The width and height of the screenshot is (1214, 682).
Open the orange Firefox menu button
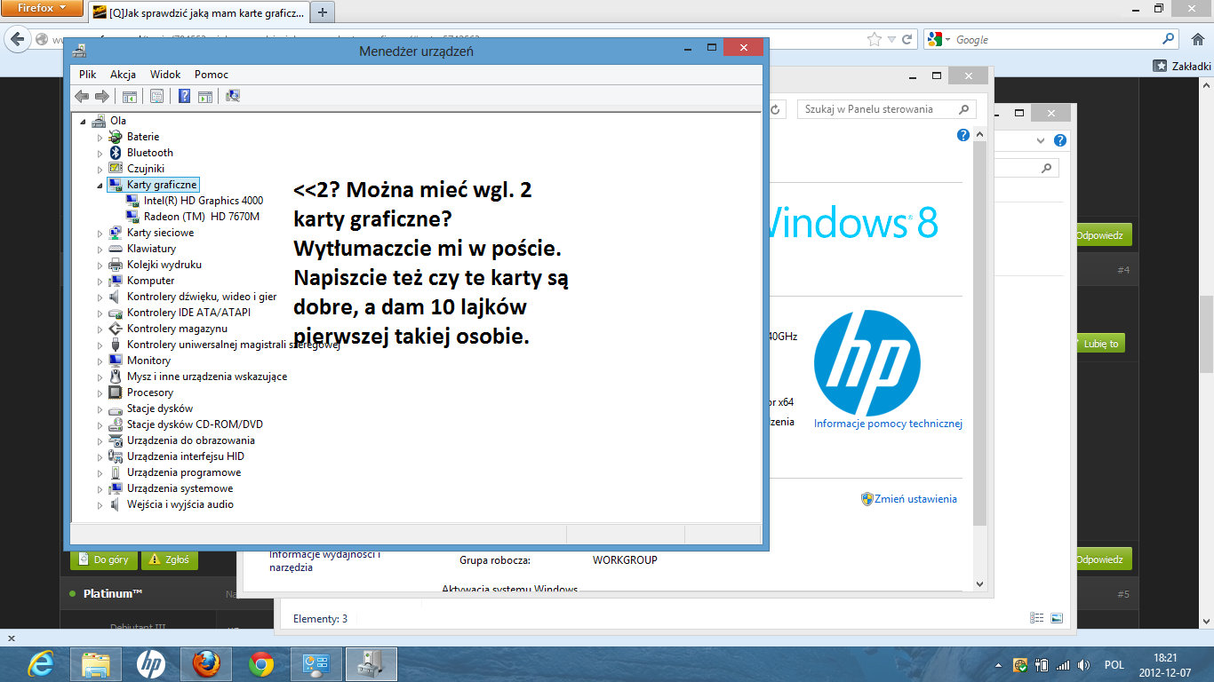point(42,8)
